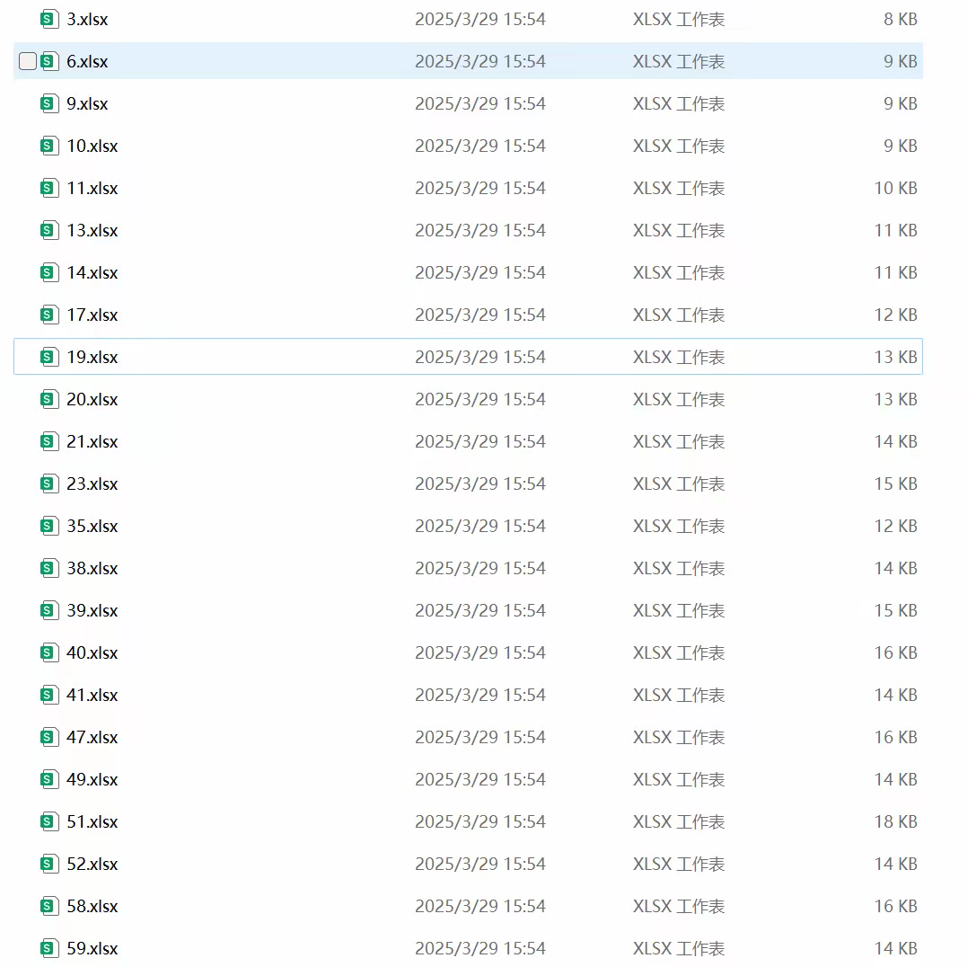Screen dimensions: 968x967
Task: Click the spreadsheet icon of 58.xlsx
Action: pyautogui.click(x=49, y=907)
